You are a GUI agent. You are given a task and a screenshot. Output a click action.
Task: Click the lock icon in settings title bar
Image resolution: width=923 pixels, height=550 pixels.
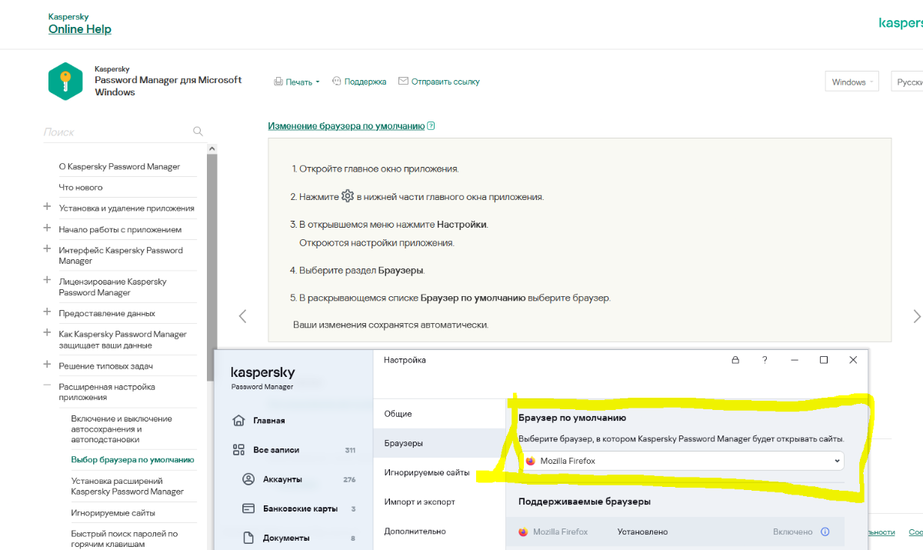click(x=735, y=360)
